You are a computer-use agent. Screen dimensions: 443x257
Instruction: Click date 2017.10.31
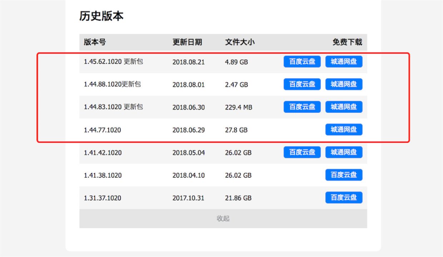188,198
